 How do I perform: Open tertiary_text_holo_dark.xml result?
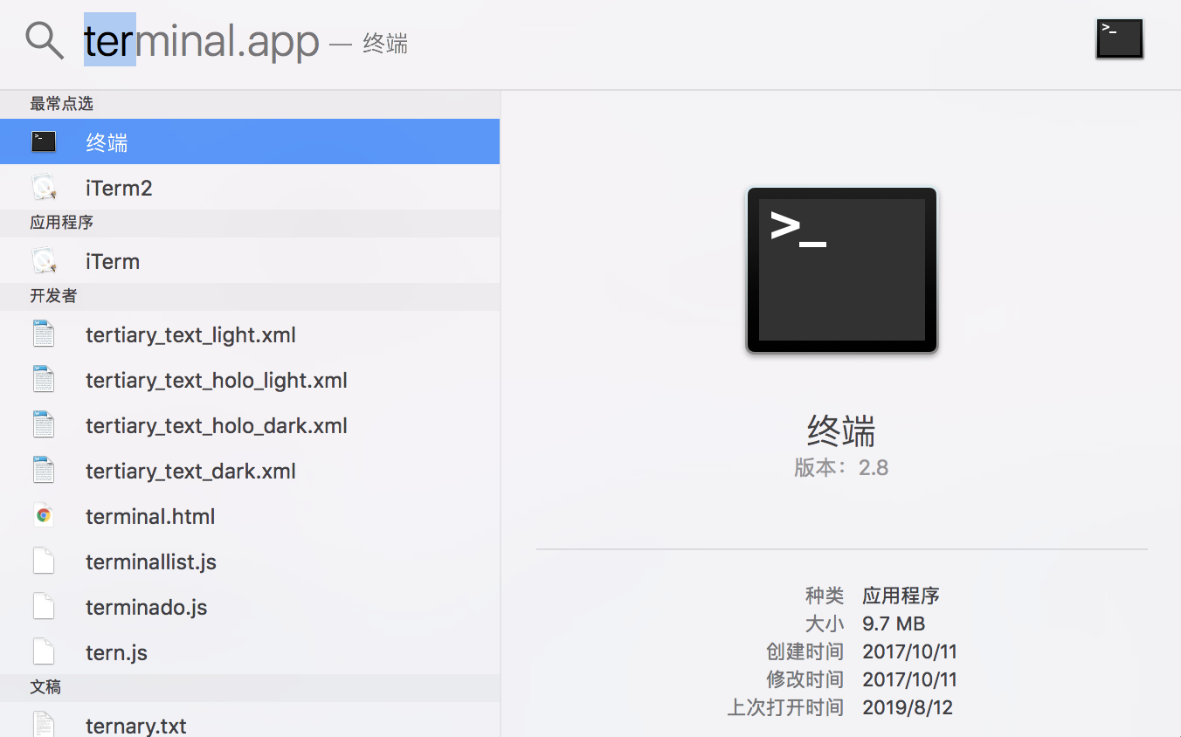pos(250,424)
